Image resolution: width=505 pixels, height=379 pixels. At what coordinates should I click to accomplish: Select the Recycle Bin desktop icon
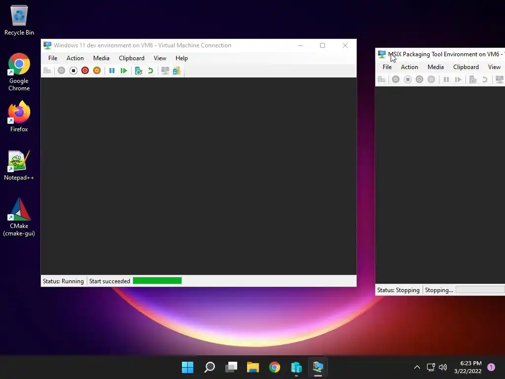(19, 20)
